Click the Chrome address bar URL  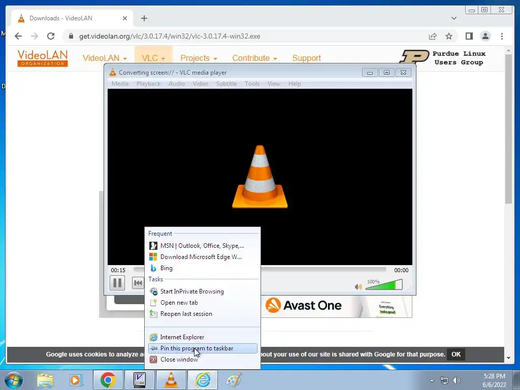(170, 37)
